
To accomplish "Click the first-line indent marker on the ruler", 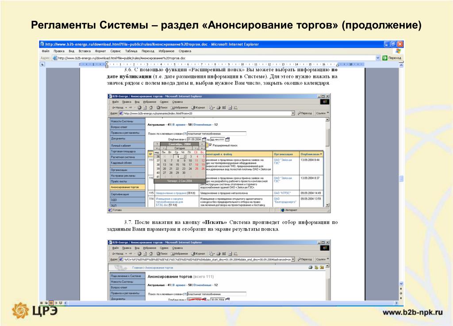I will point(107,63).
